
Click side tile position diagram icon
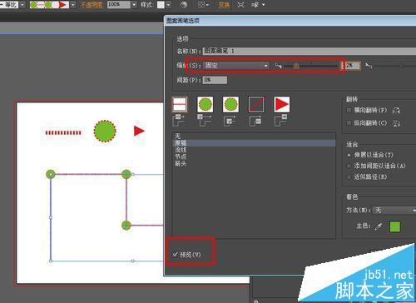[x=179, y=120]
